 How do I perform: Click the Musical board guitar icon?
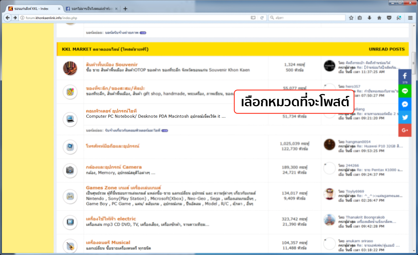[x=70, y=246]
